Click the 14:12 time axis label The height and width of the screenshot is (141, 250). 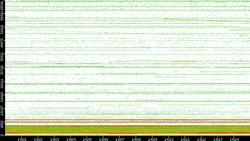pyautogui.click(x=202, y=139)
